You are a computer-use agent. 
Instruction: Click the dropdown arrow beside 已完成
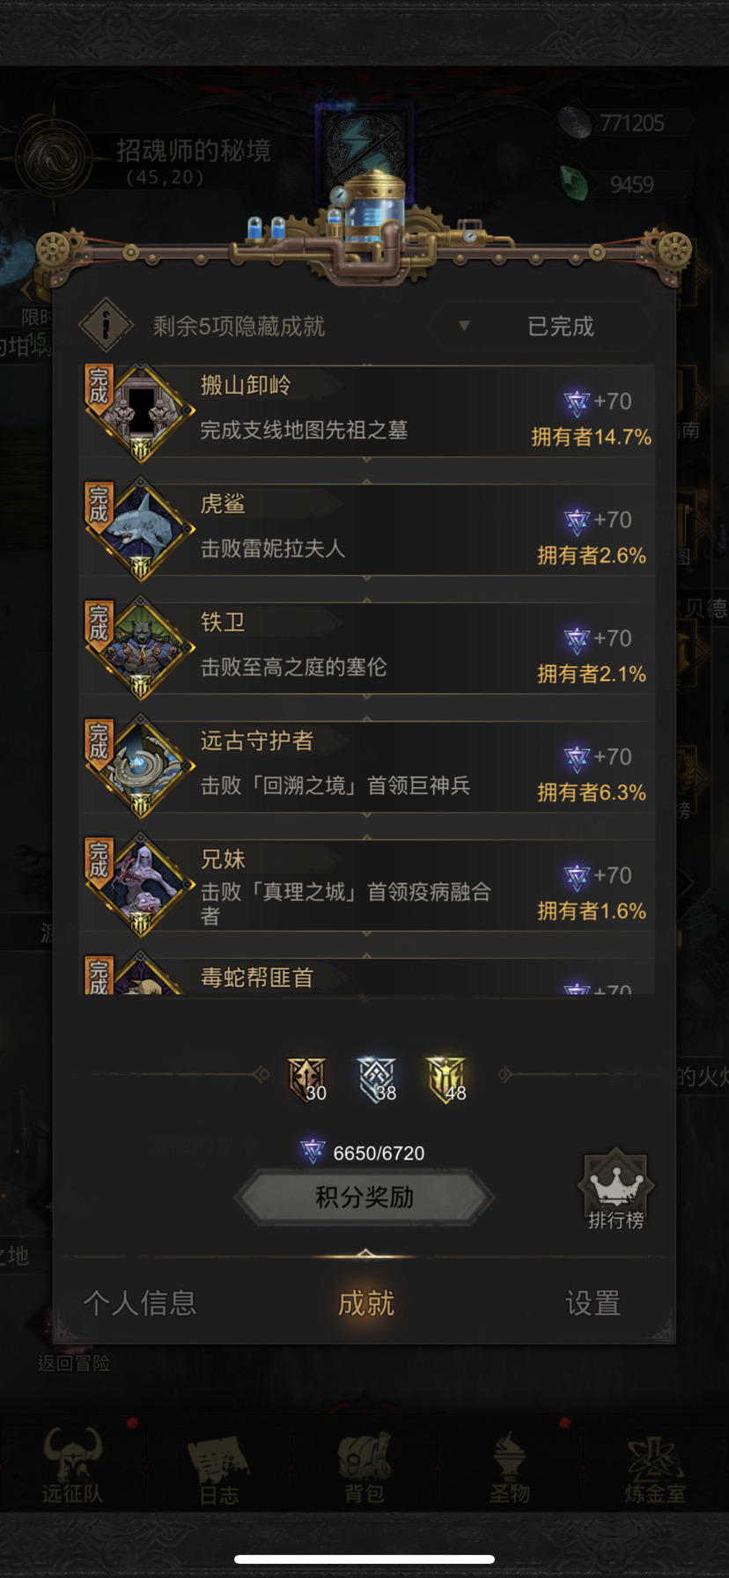point(464,326)
